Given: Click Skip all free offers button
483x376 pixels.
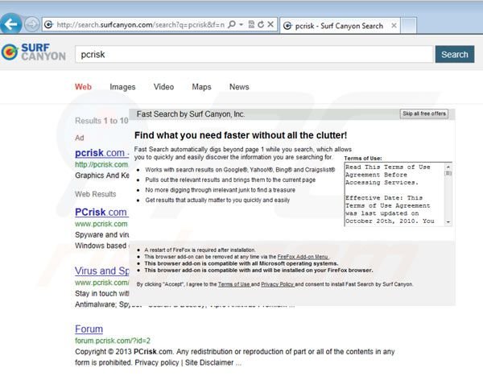Looking at the screenshot, I should tap(423, 114).
